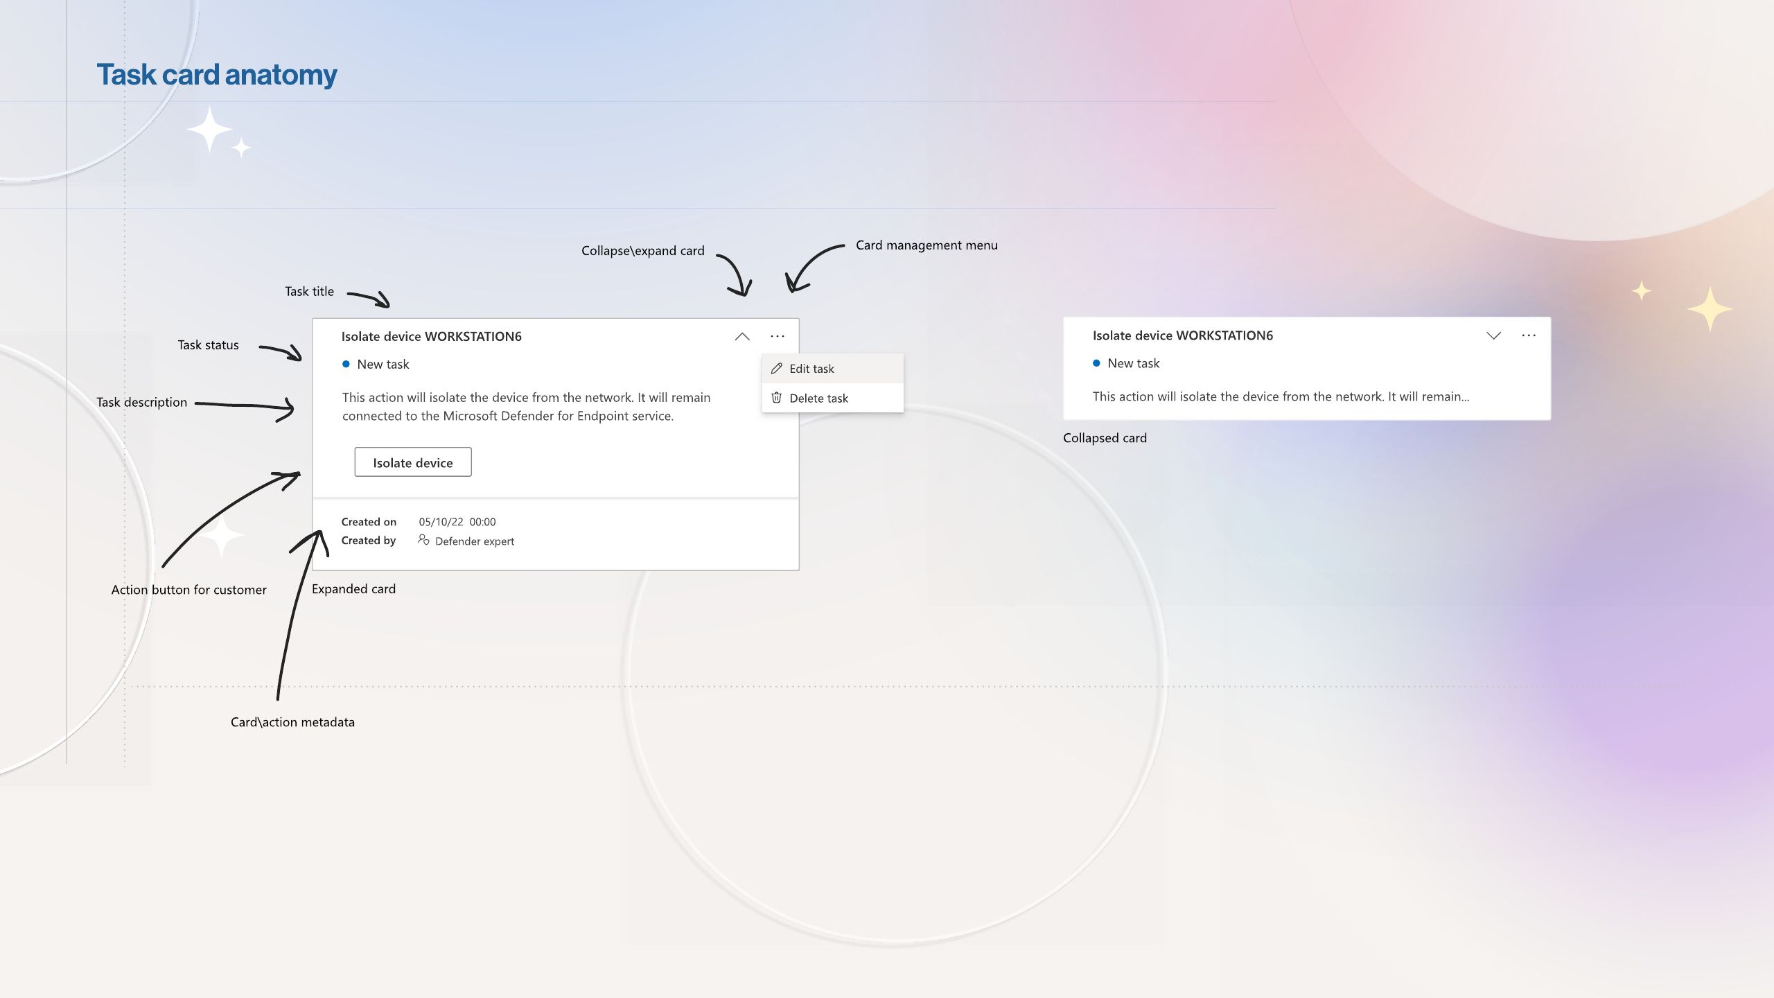Expand the collapsed task card chevron
The image size is (1774, 998).
pos(1493,335)
